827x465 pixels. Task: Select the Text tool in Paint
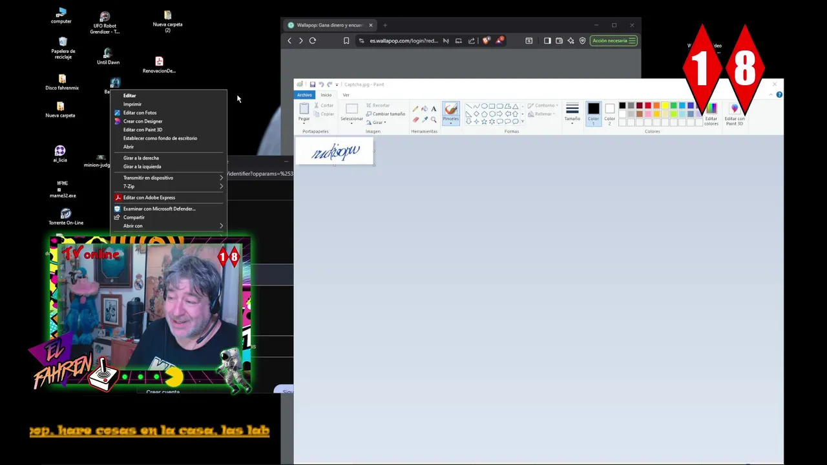(x=434, y=108)
